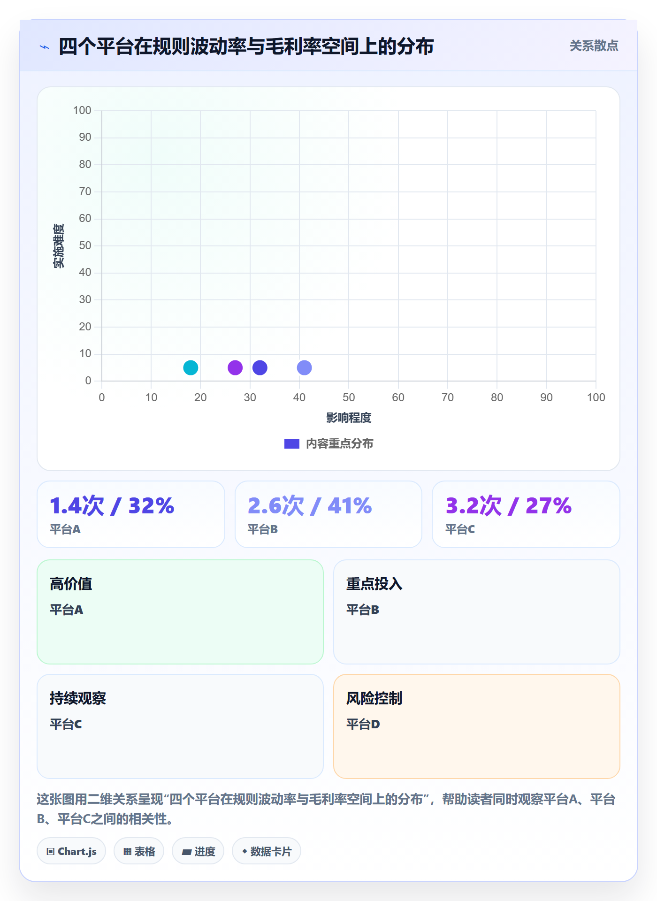Click the 持续观察 card heading
This screenshot has height=901, width=657.
pos(78,698)
